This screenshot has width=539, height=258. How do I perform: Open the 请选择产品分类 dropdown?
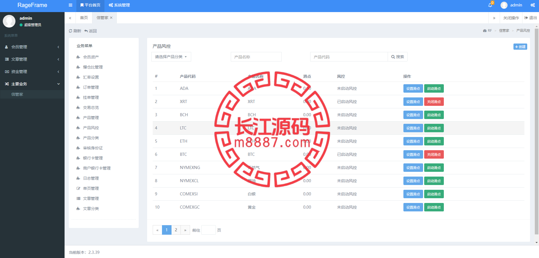click(171, 57)
